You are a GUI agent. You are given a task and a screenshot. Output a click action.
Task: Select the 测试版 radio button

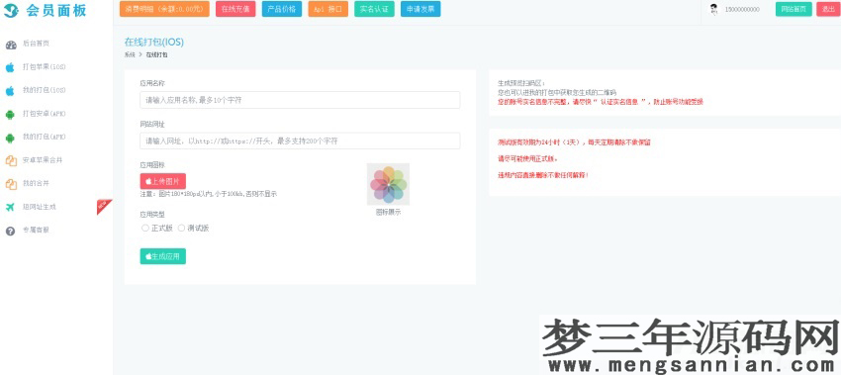click(x=181, y=228)
